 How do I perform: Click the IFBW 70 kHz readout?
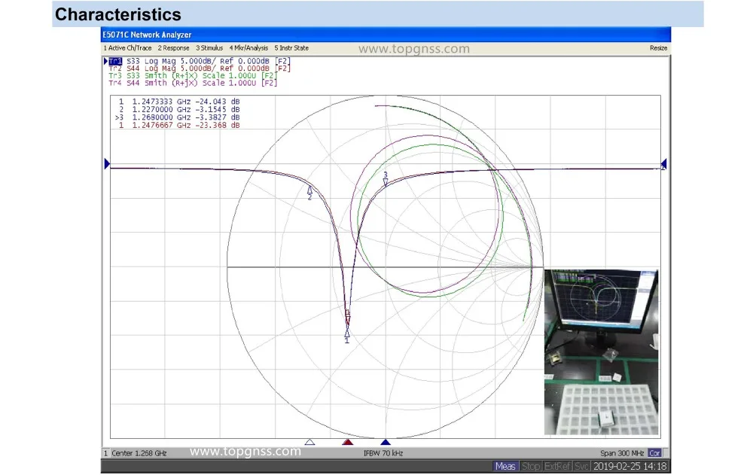pos(383,453)
